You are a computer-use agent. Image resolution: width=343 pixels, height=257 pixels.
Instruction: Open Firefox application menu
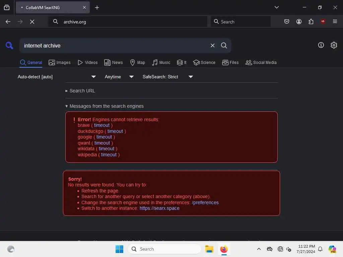point(335,21)
